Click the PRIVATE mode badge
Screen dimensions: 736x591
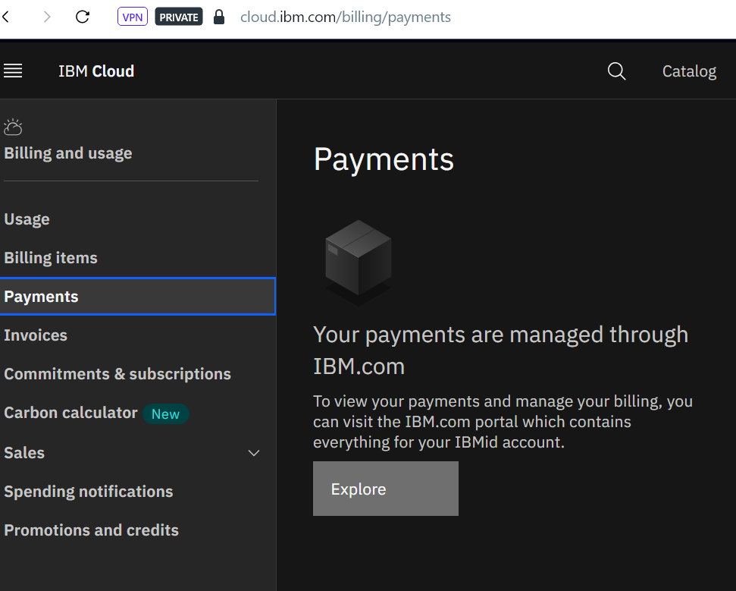(x=178, y=17)
